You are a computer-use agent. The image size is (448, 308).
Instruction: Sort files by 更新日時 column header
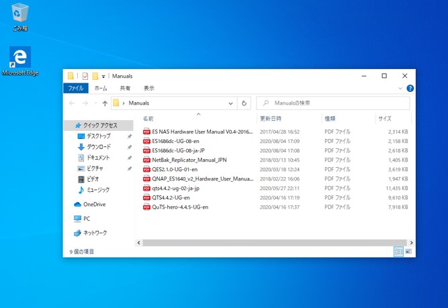pyautogui.click(x=271, y=119)
